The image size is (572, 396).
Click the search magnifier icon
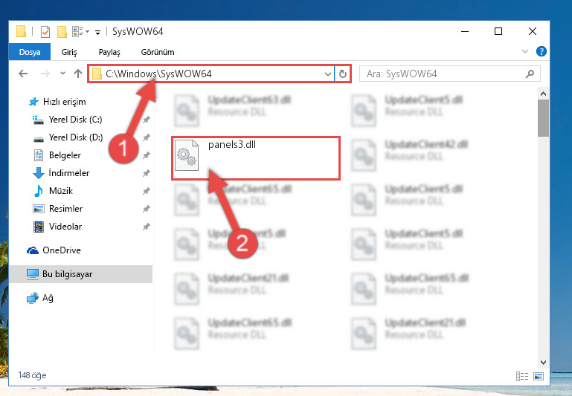coord(530,74)
